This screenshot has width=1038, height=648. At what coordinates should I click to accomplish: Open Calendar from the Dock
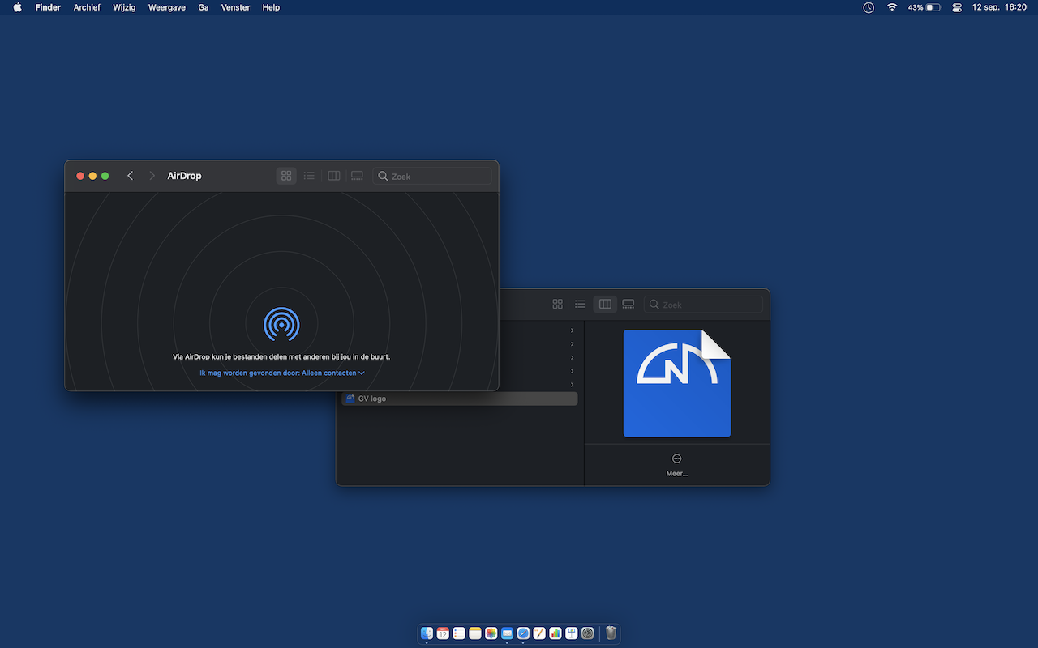pos(443,633)
